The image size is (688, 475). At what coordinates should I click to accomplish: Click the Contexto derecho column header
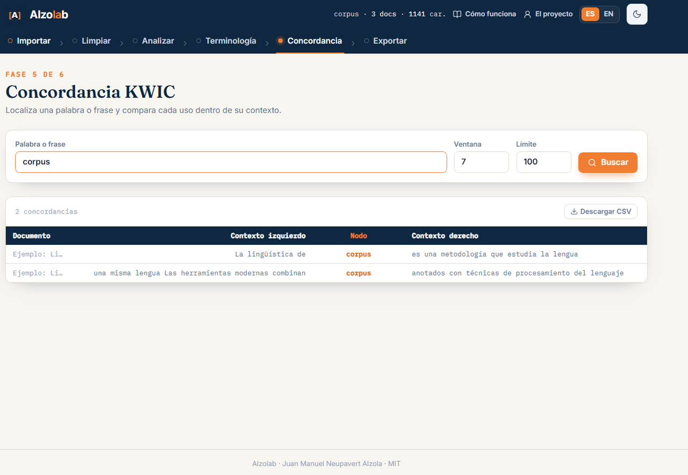click(445, 236)
